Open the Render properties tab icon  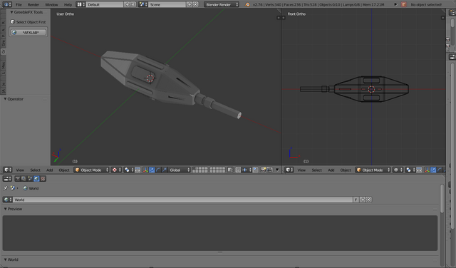(18, 179)
